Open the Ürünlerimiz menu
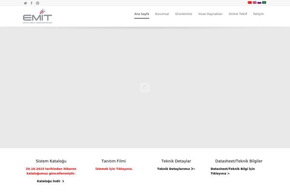290x193 pixels. coord(184,14)
